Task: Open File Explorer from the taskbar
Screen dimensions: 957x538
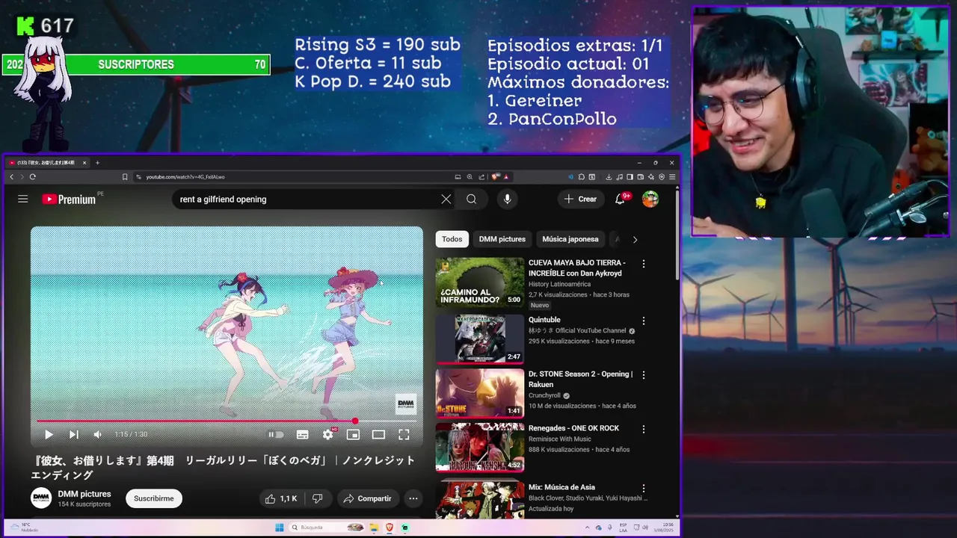Action: [374, 528]
